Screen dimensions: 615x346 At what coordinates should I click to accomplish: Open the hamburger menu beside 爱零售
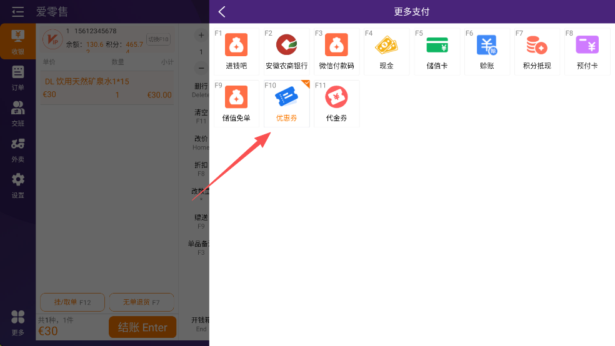pyautogui.click(x=17, y=12)
